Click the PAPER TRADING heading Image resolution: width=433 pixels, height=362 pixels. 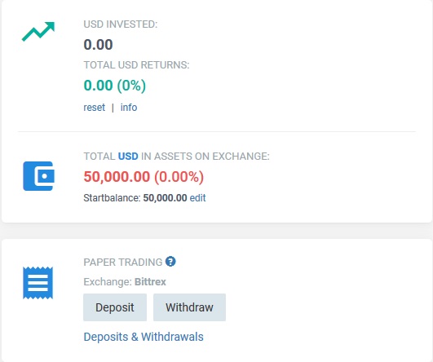pos(123,263)
